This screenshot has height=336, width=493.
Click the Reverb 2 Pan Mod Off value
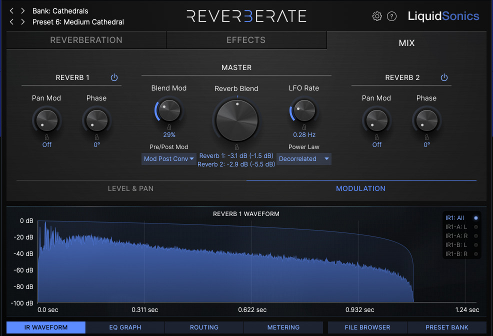click(376, 145)
